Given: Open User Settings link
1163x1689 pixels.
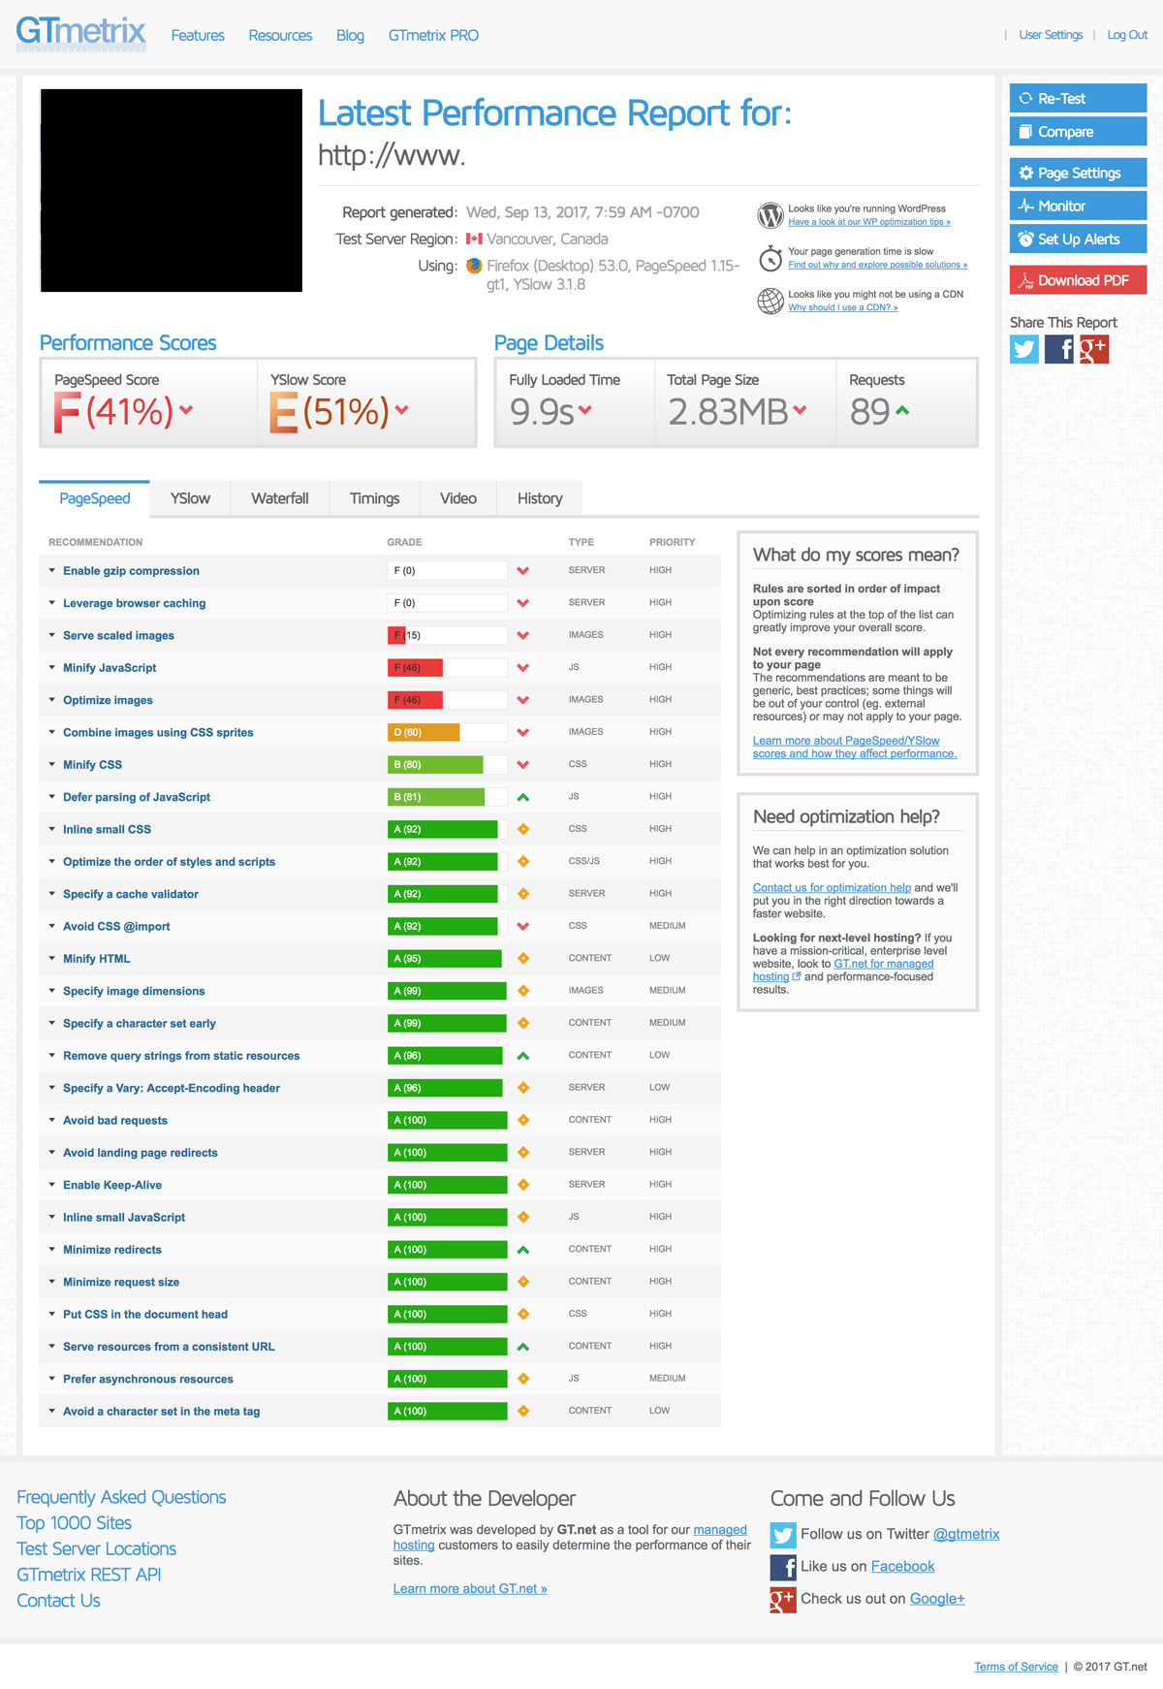Looking at the screenshot, I should click(x=1051, y=35).
